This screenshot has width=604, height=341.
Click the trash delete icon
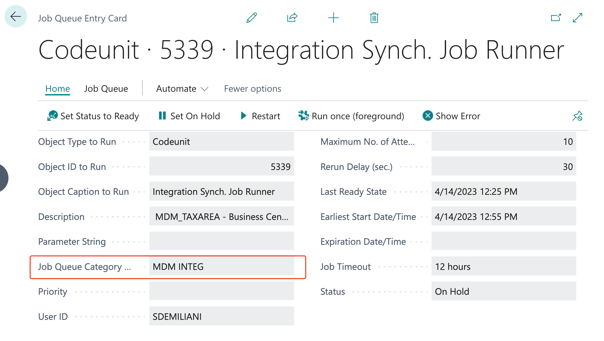click(374, 18)
